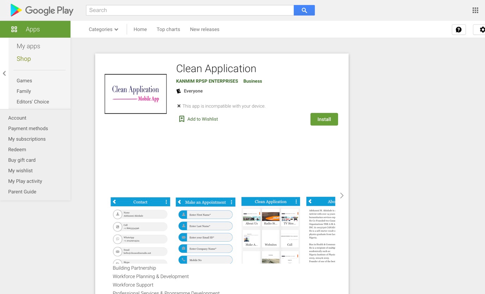This screenshot has height=294, width=485.
Task: Open My wishlist
Action: (20, 171)
